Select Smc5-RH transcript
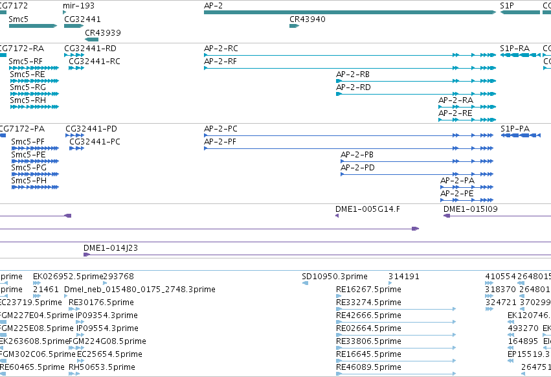The image size is (551, 377). point(35,107)
